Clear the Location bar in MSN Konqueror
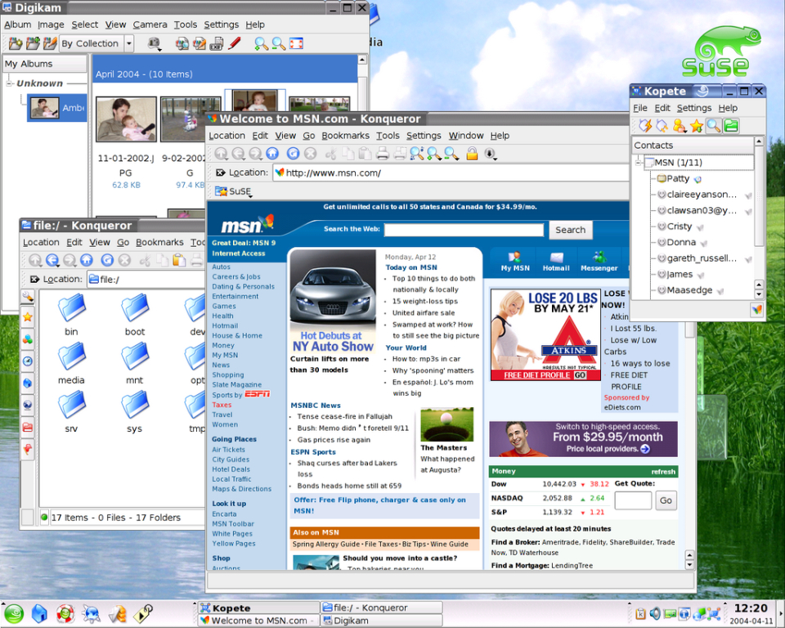The width and height of the screenshot is (785, 628). click(x=220, y=173)
